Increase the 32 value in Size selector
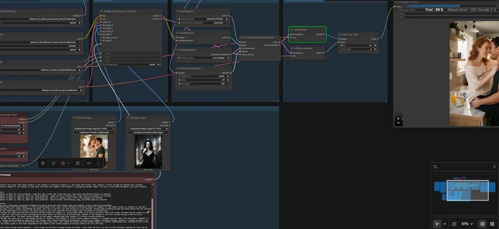Screen dimensions: 499x229 [24, 133]
